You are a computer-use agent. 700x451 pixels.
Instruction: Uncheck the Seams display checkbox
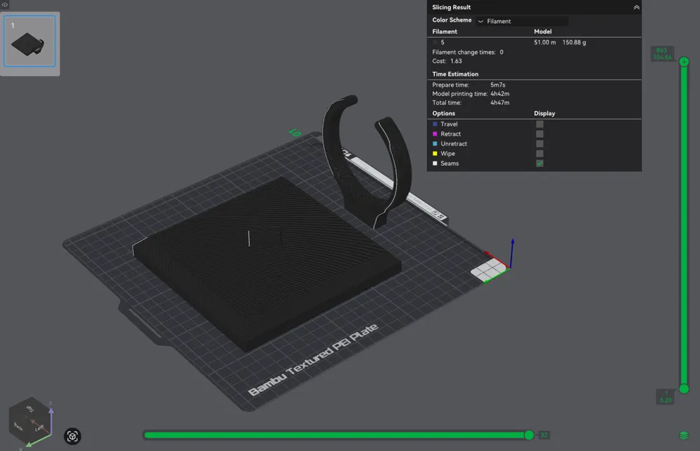(539, 164)
